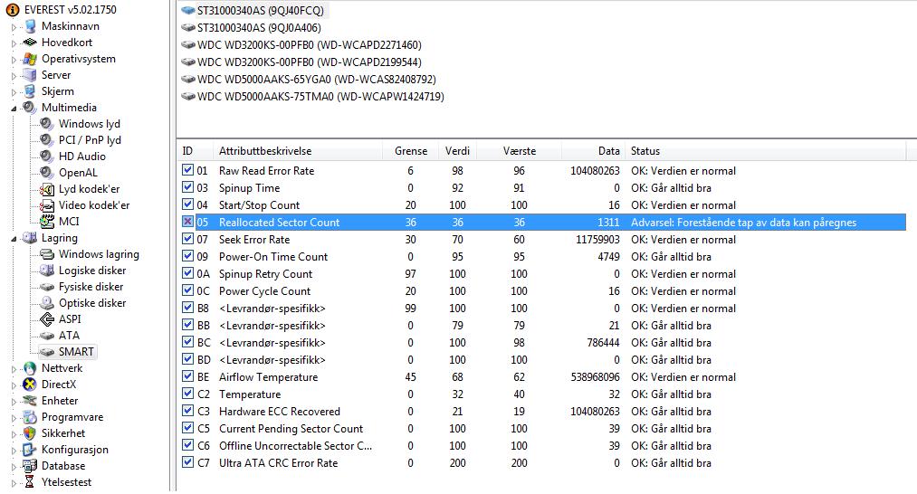Expand the Operativsystem tree node
The height and width of the screenshot is (494, 917).
14,60
